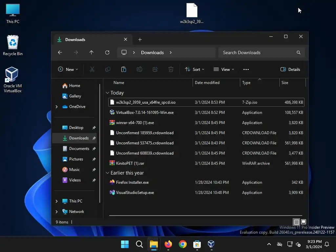
Task: Click the Paste clipboard icon
Action: [124, 69]
